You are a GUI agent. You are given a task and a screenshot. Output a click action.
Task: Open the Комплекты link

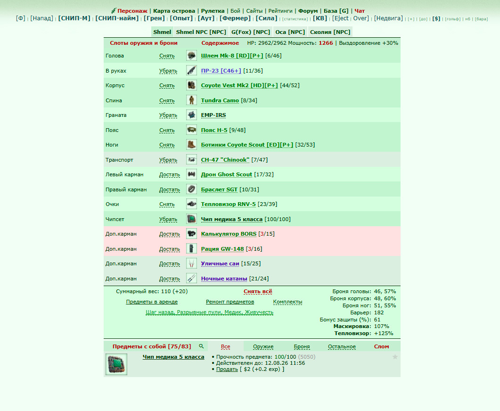[x=287, y=302]
